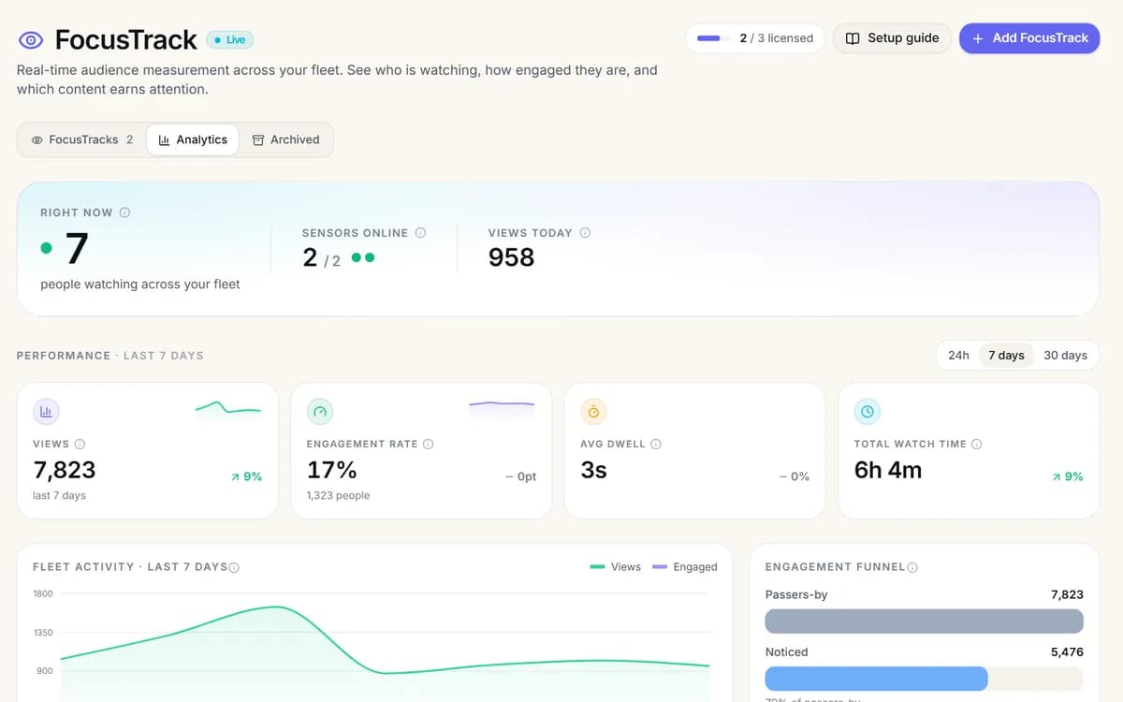The image size is (1123, 702).
Task: Switch to the Analytics tab
Action: click(x=193, y=139)
